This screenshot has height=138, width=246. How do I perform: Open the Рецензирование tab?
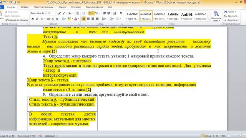pyautogui.click(x=95, y=7)
